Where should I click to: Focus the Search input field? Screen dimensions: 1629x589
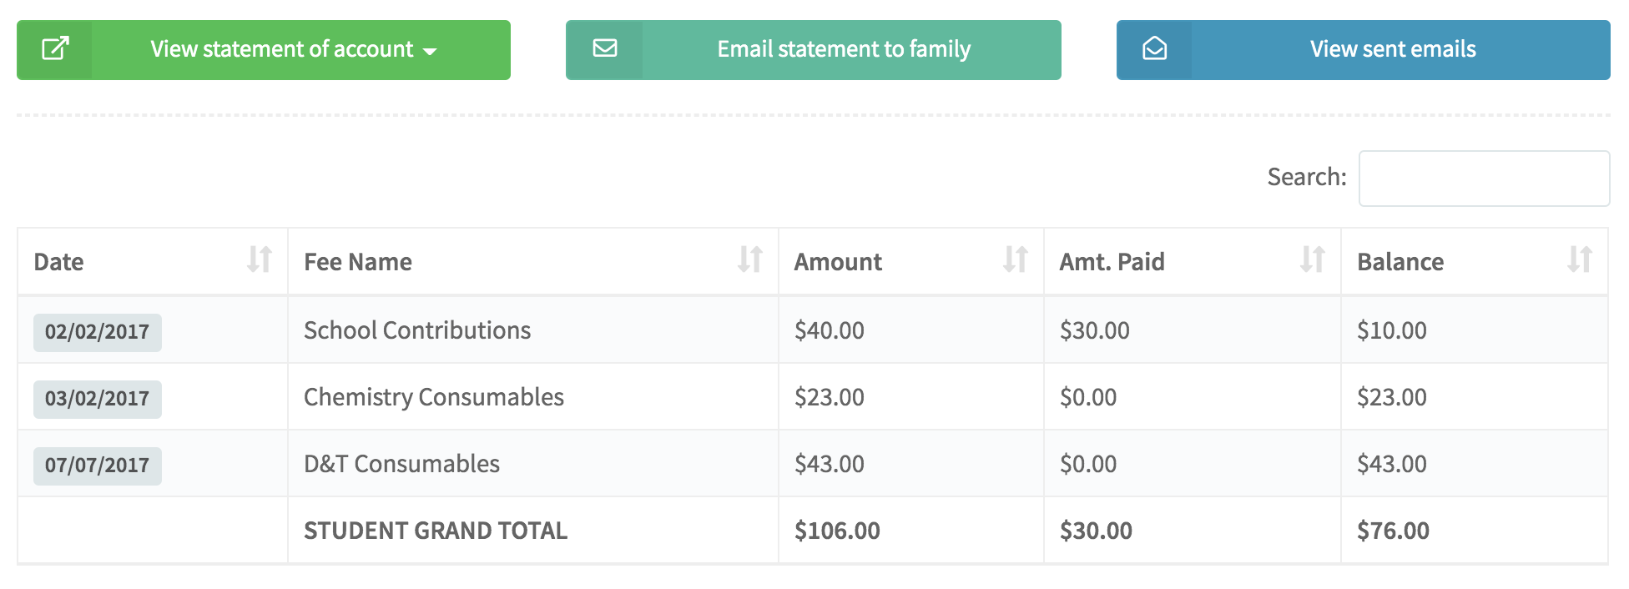pyautogui.click(x=1484, y=178)
